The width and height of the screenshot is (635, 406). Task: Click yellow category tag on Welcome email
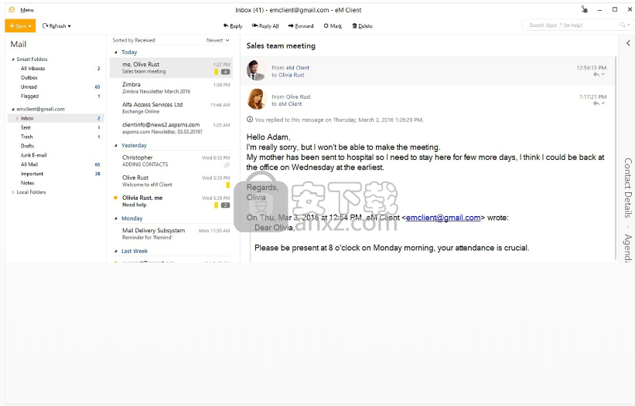click(228, 185)
